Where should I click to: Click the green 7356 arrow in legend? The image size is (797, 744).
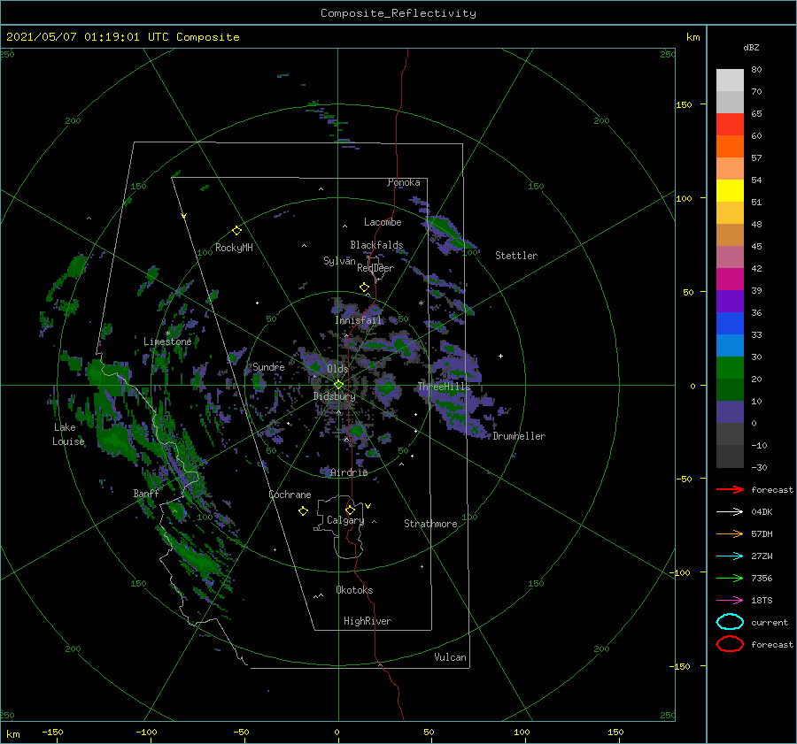[x=730, y=578]
